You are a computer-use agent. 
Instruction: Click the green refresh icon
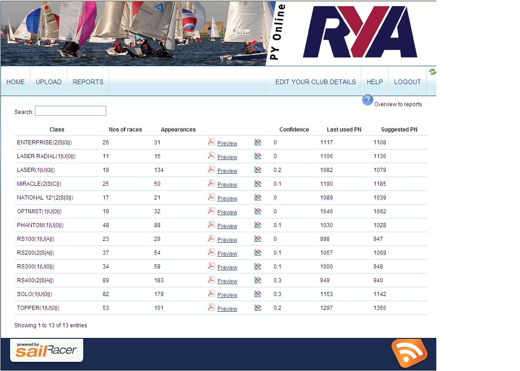433,72
